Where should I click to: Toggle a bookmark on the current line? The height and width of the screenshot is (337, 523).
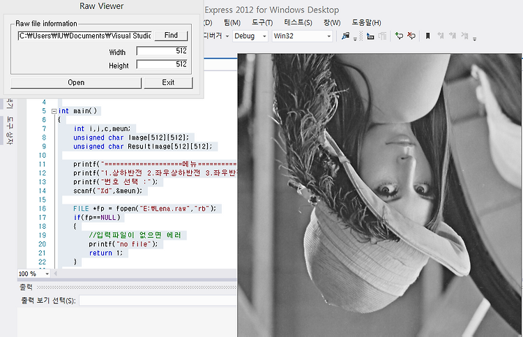click(x=427, y=36)
